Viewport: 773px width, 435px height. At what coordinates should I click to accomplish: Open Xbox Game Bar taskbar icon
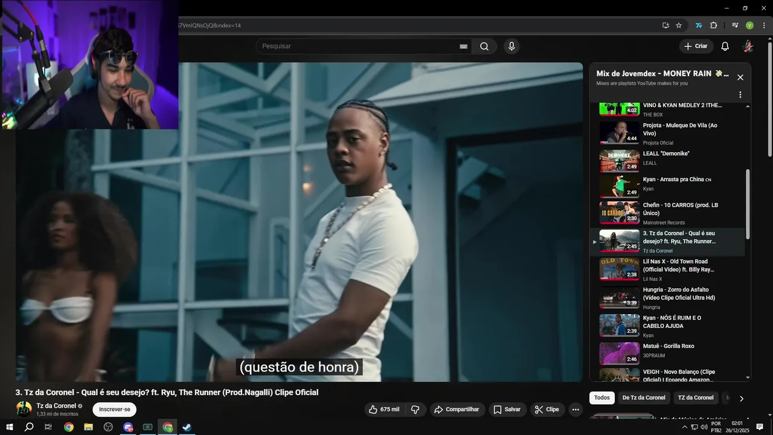(x=147, y=427)
